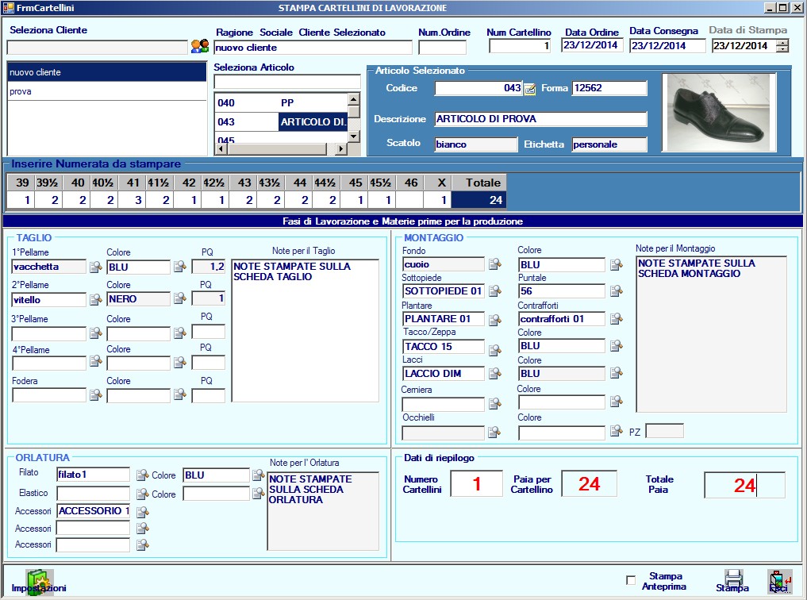
Task: Select 'prova' in the client list
Action: click(x=106, y=91)
